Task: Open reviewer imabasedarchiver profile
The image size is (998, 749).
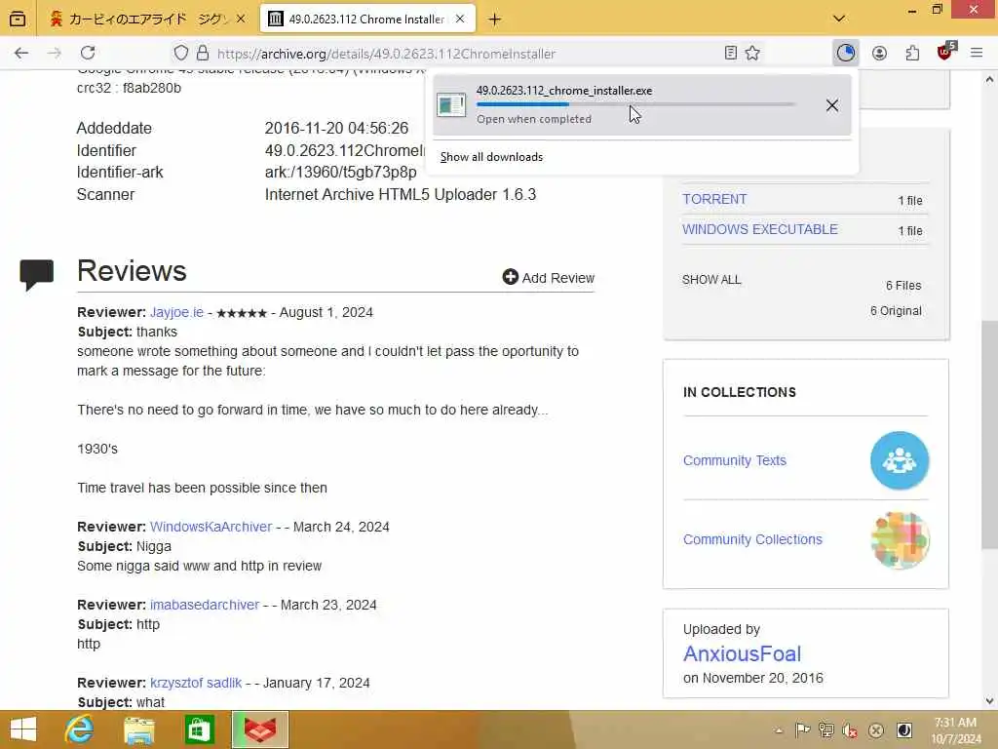Action: 205,605
